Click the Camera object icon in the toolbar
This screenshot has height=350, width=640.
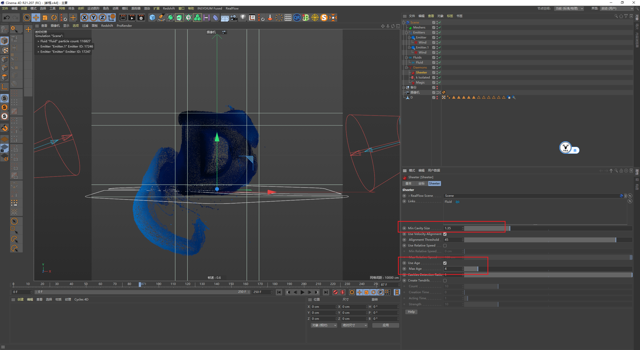tap(234, 17)
